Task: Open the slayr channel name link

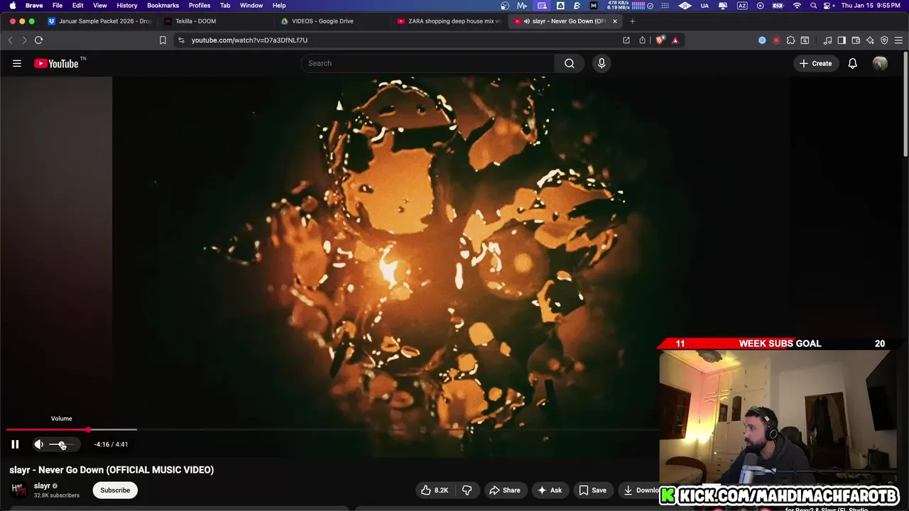Action: click(x=42, y=486)
